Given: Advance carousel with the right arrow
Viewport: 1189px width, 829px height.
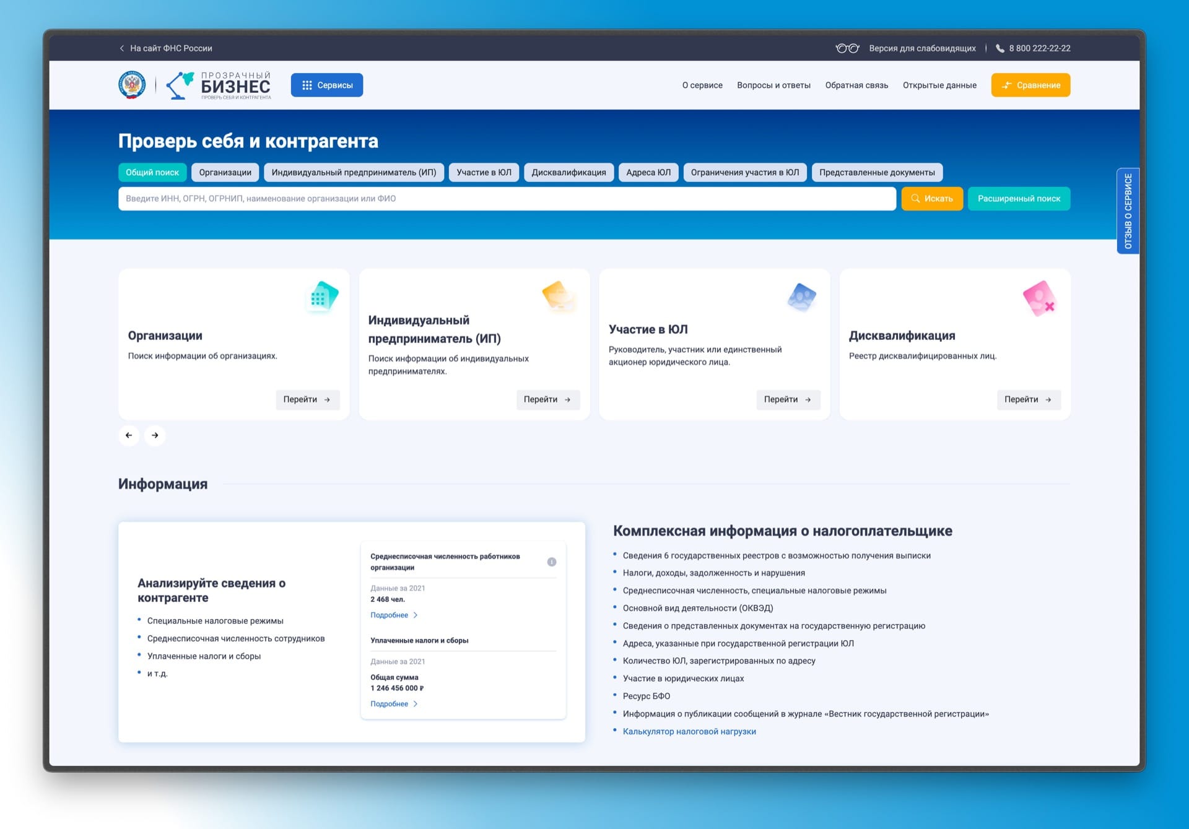Looking at the screenshot, I should tap(155, 435).
